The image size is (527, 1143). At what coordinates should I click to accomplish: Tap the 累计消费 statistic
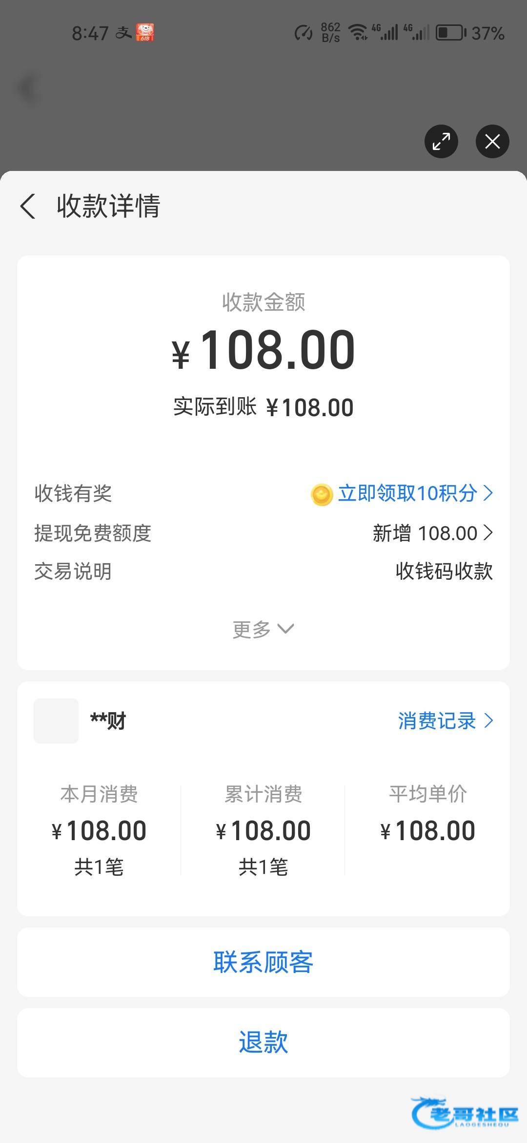click(x=263, y=829)
